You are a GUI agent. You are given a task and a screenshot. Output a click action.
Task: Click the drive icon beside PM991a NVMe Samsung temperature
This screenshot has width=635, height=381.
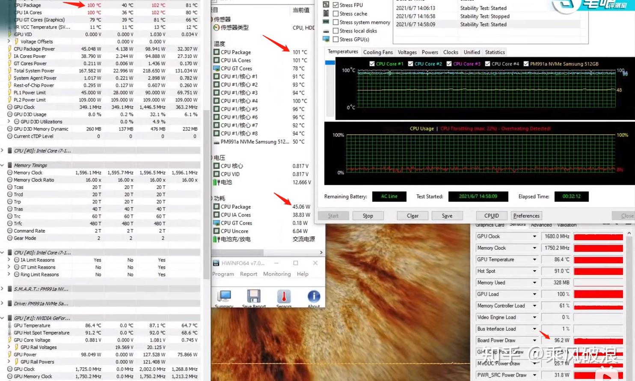click(217, 142)
